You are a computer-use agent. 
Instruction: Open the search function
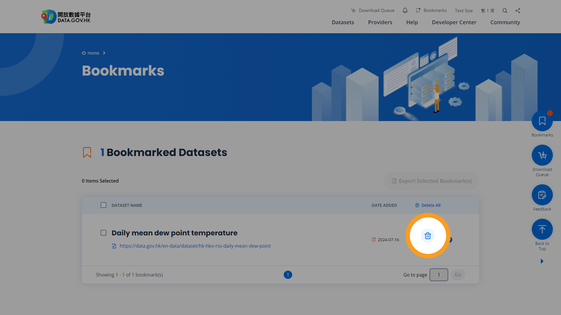tap(505, 10)
